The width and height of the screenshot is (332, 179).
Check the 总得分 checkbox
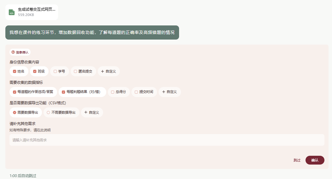point(113,92)
